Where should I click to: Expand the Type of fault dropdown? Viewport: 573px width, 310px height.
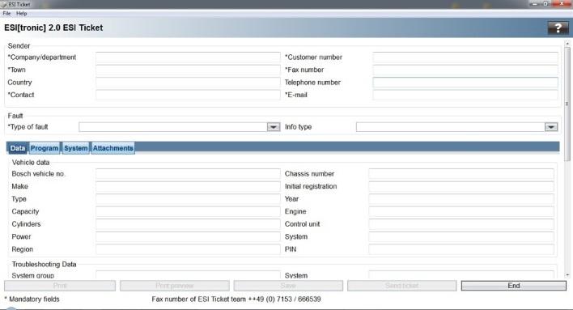(274, 127)
